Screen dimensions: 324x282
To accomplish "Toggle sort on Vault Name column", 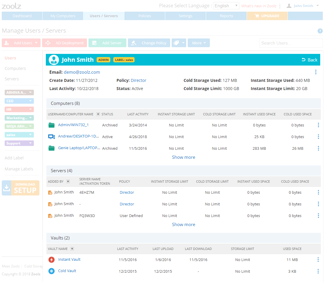I will point(72,249).
